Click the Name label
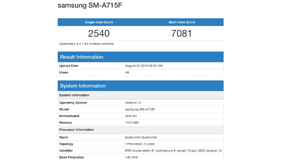Image resolution: width=281 pixels, height=162 pixels. [64, 137]
